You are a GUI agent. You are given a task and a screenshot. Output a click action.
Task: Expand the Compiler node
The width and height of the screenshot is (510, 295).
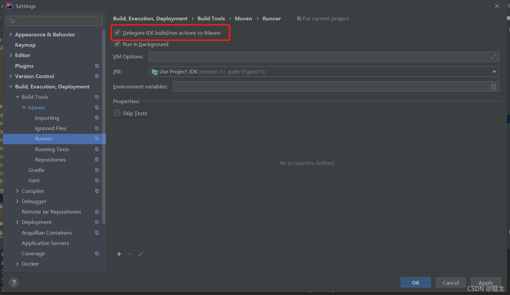tap(17, 191)
